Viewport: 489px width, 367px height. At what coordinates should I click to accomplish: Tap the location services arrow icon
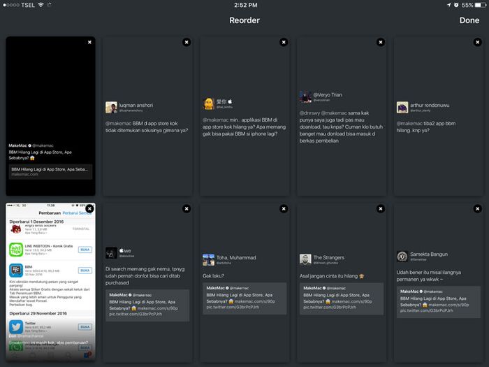coord(448,5)
